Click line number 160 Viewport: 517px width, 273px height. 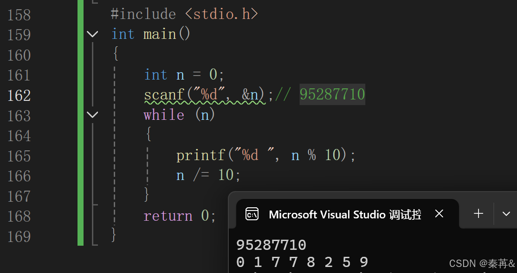[x=19, y=55]
